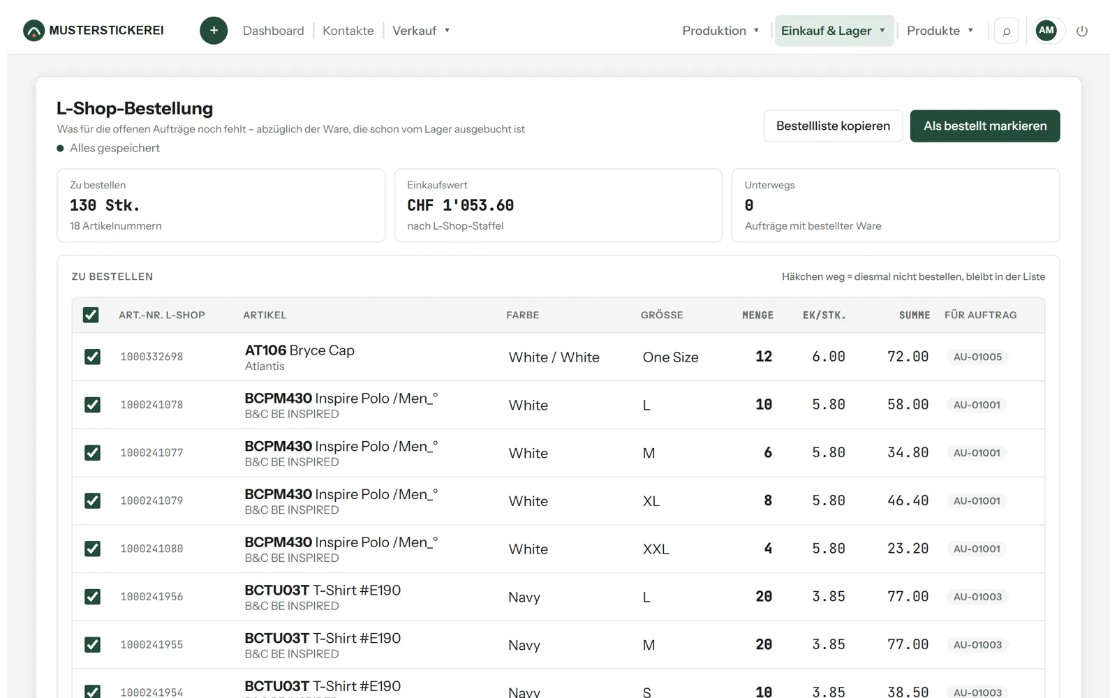1117x698 pixels.
Task: Click the power logout icon
Action: [x=1082, y=31]
